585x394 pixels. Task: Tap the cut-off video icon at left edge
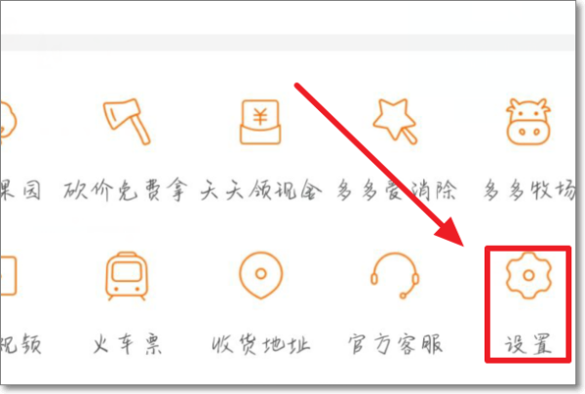click(8, 276)
